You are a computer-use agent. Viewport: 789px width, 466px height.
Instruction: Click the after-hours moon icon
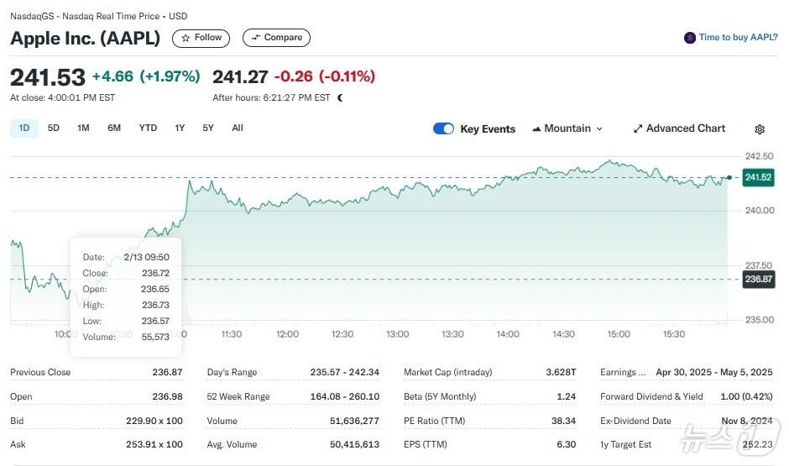(x=340, y=97)
